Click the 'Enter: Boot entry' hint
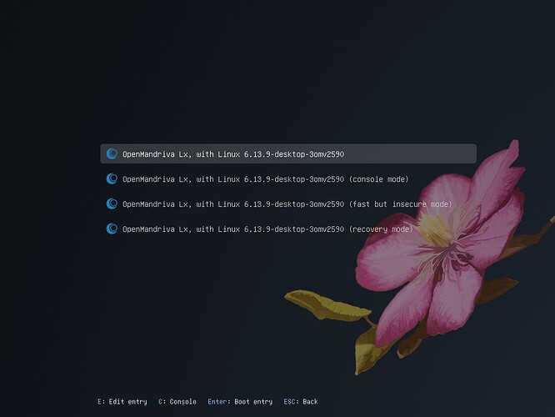 [x=240, y=402]
